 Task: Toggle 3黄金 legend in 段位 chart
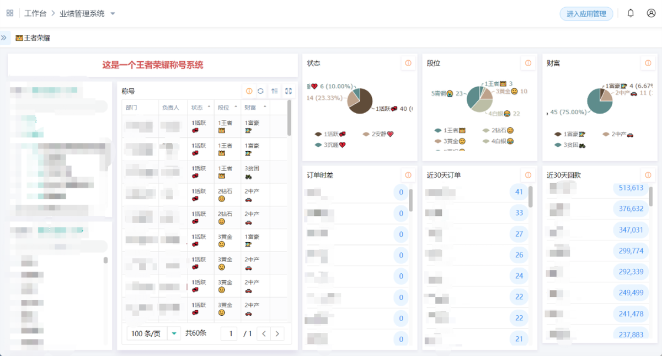coord(450,141)
